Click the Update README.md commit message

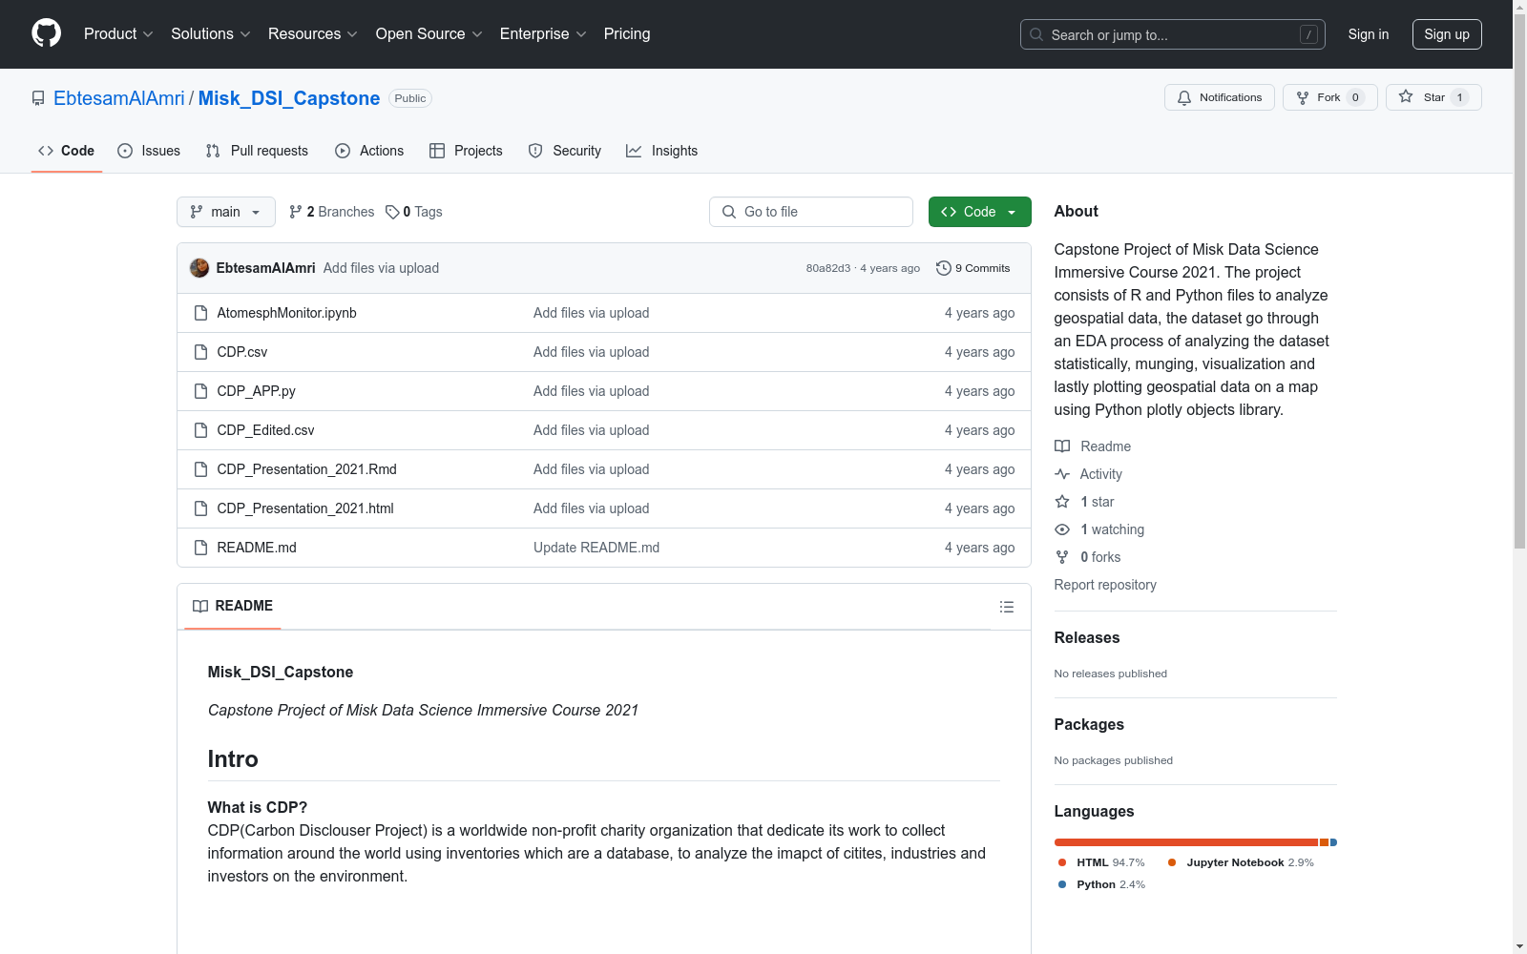[x=596, y=548]
